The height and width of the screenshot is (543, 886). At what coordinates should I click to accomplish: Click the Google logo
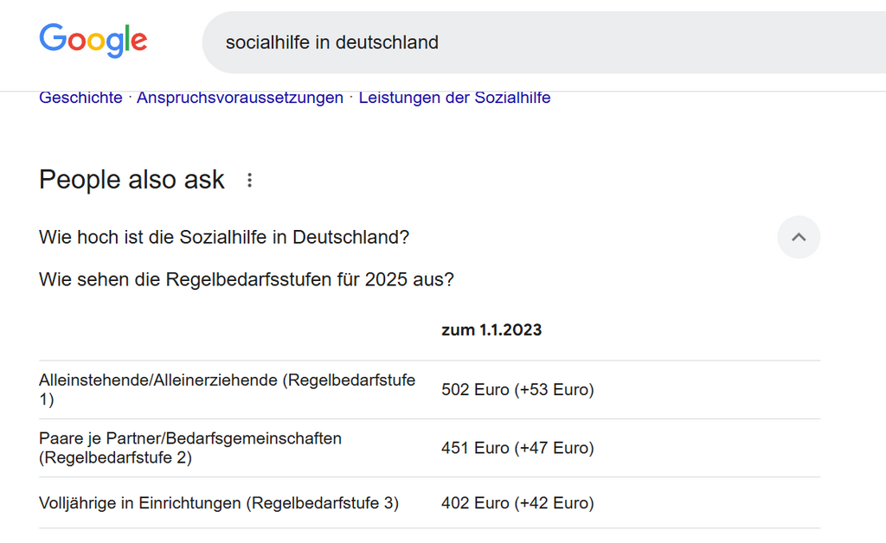click(93, 41)
